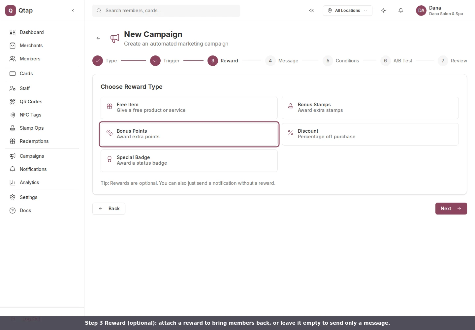This screenshot has width=475, height=330.
Task: Open Analytics page
Action: click(42, 182)
